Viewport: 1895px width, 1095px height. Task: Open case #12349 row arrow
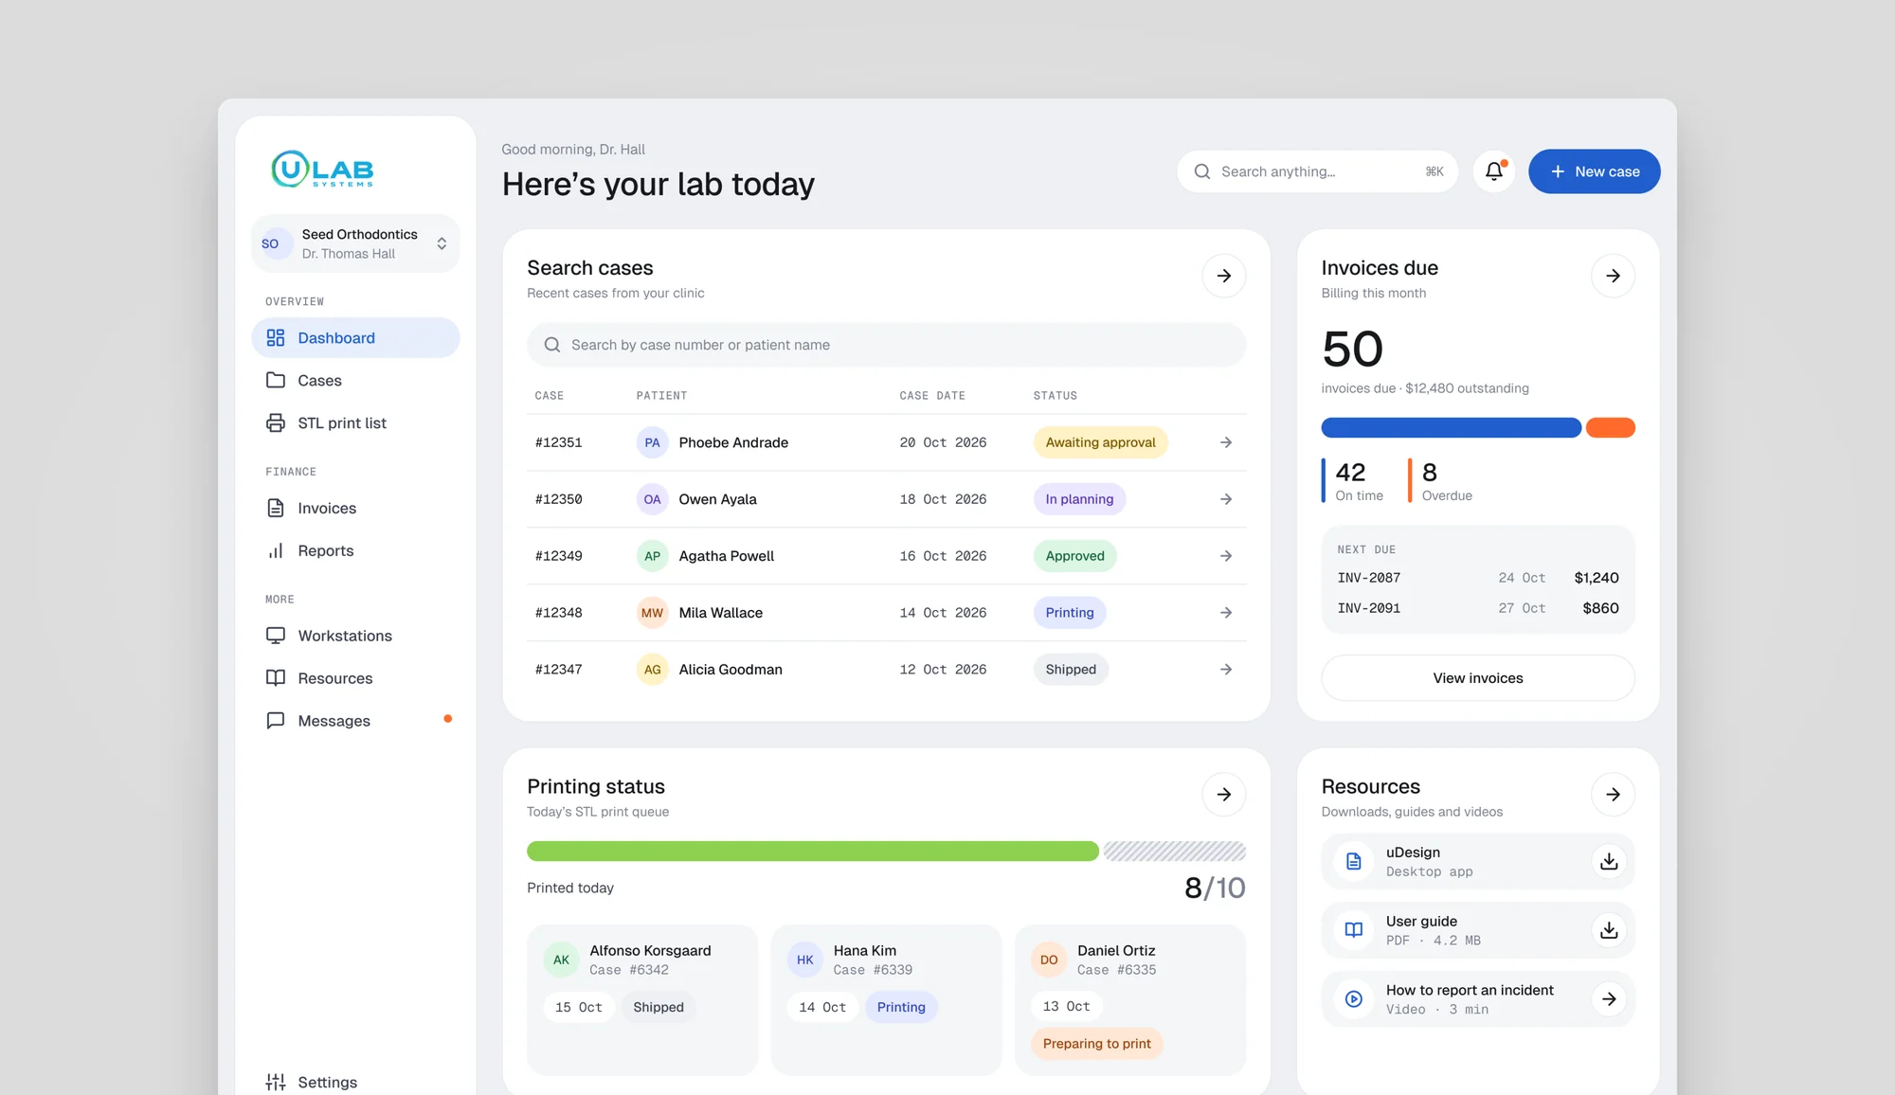tap(1225, 556)
